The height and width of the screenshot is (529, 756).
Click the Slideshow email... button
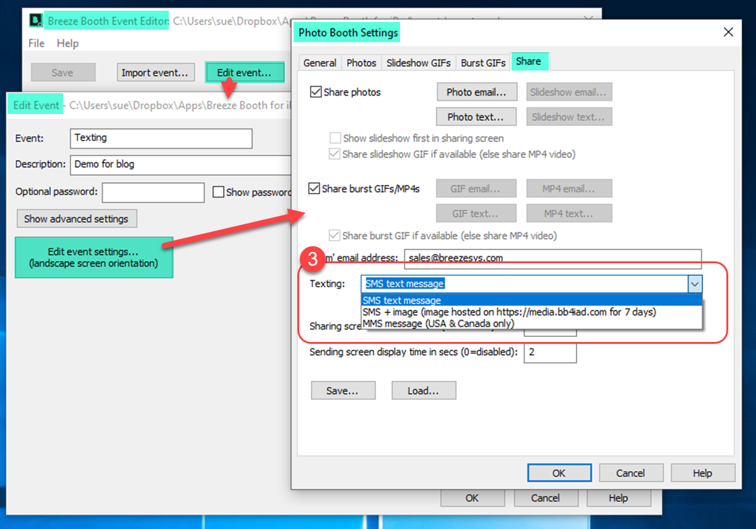tap(569, 92)
